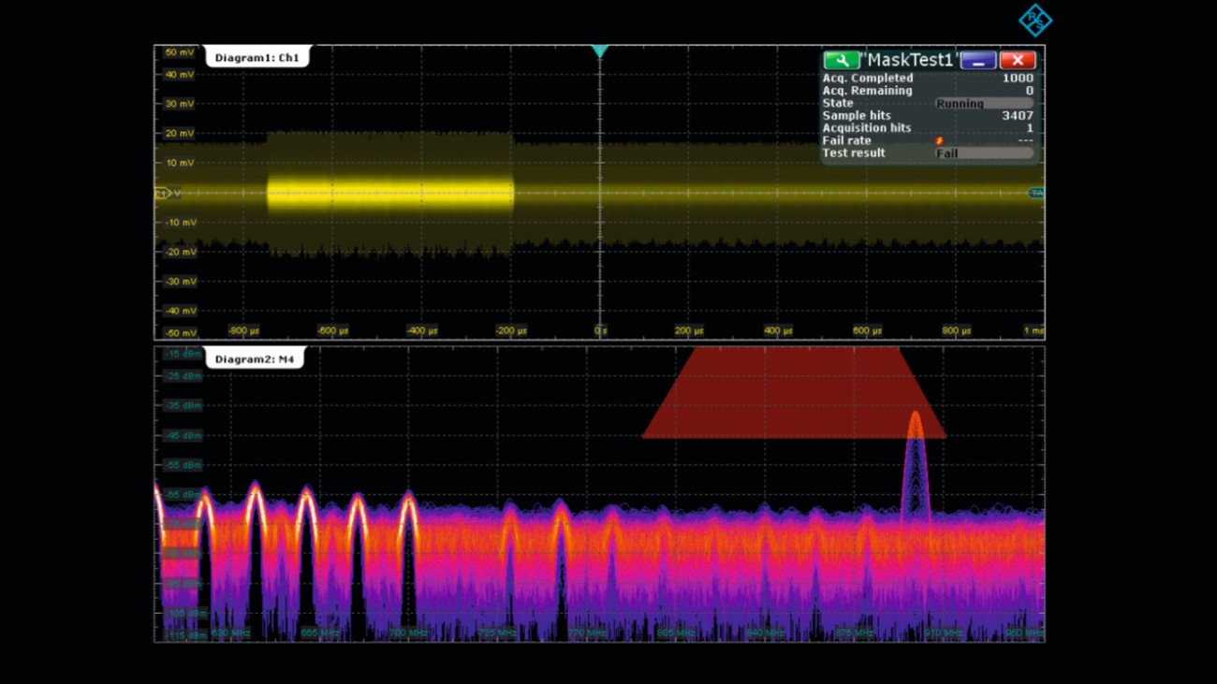Click the -800 µs time axis label

pos(243,330)
